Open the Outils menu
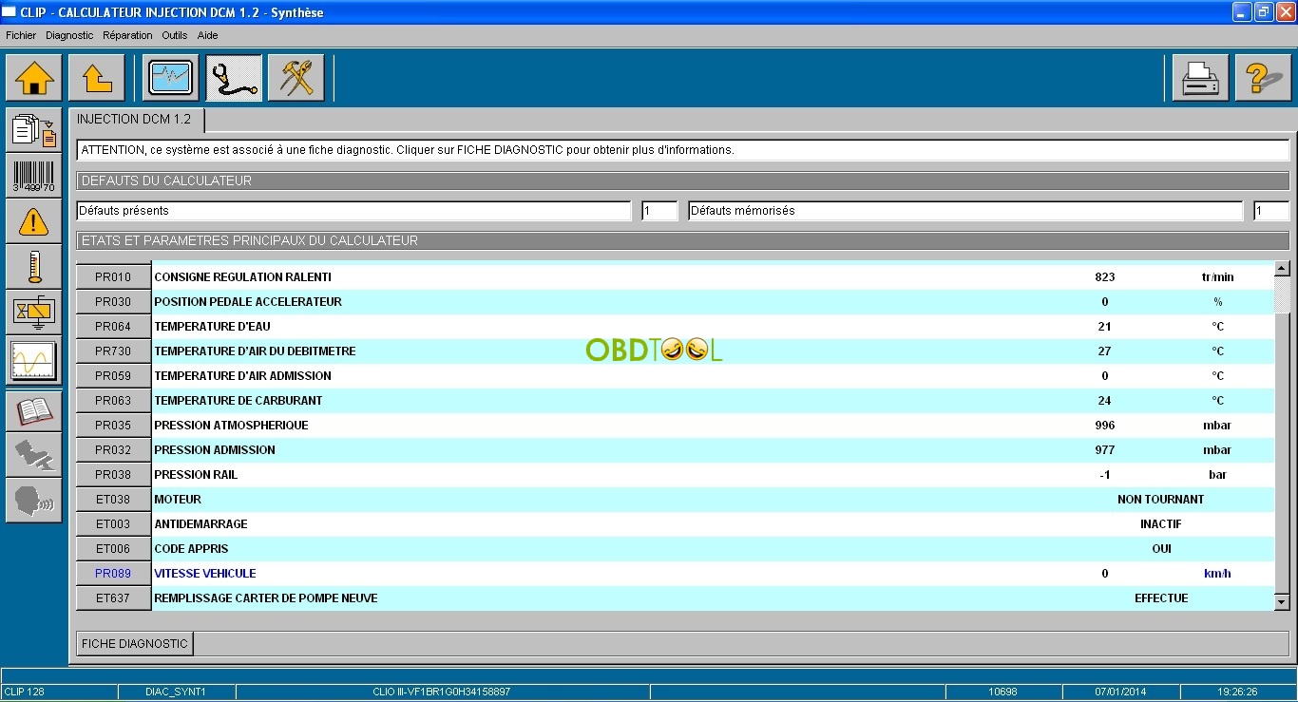 coord(174,35)
